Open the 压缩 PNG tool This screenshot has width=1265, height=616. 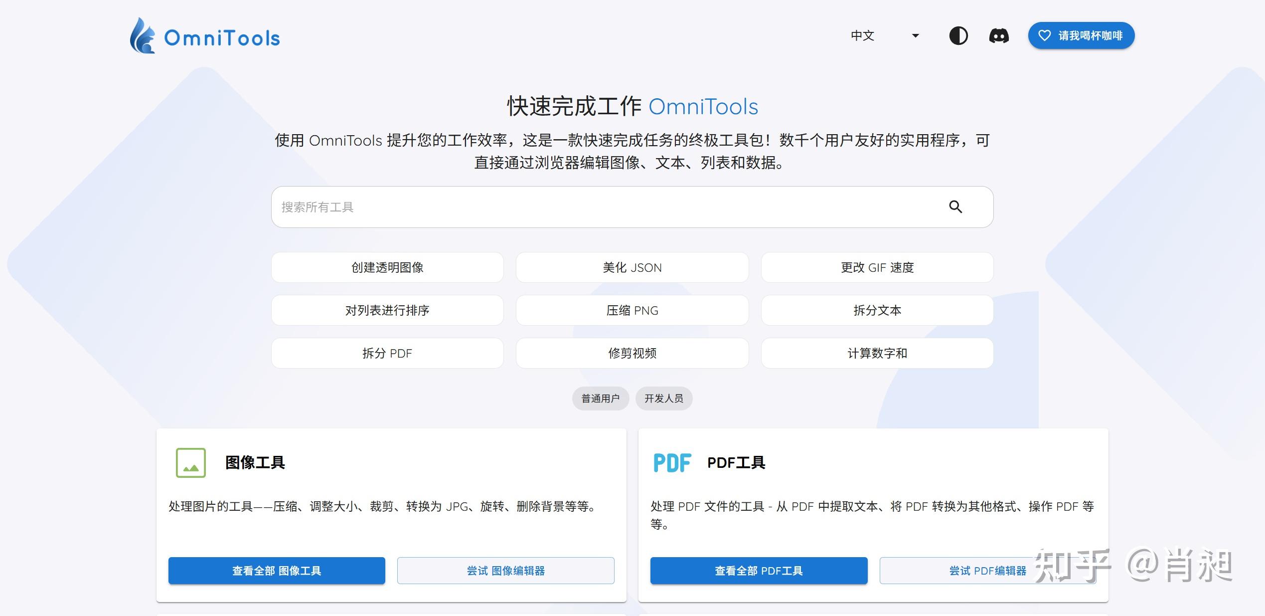tap(632, 310)
